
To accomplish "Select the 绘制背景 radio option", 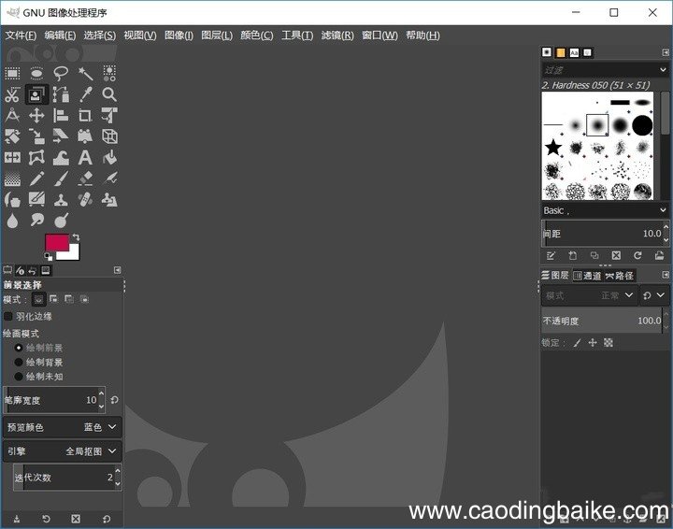I will [18, 362].
